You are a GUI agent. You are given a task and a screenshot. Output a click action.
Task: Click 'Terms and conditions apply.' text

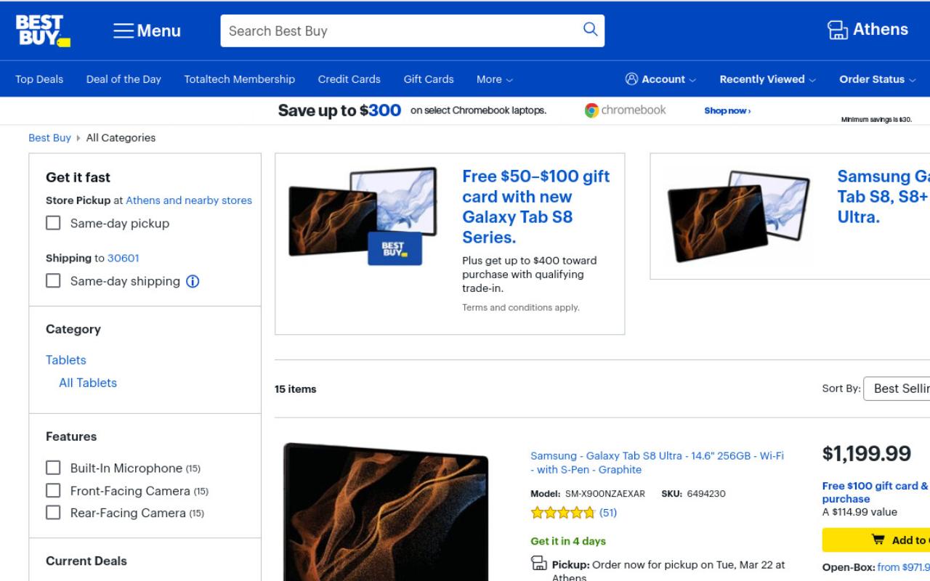click(x=520, y=307)
